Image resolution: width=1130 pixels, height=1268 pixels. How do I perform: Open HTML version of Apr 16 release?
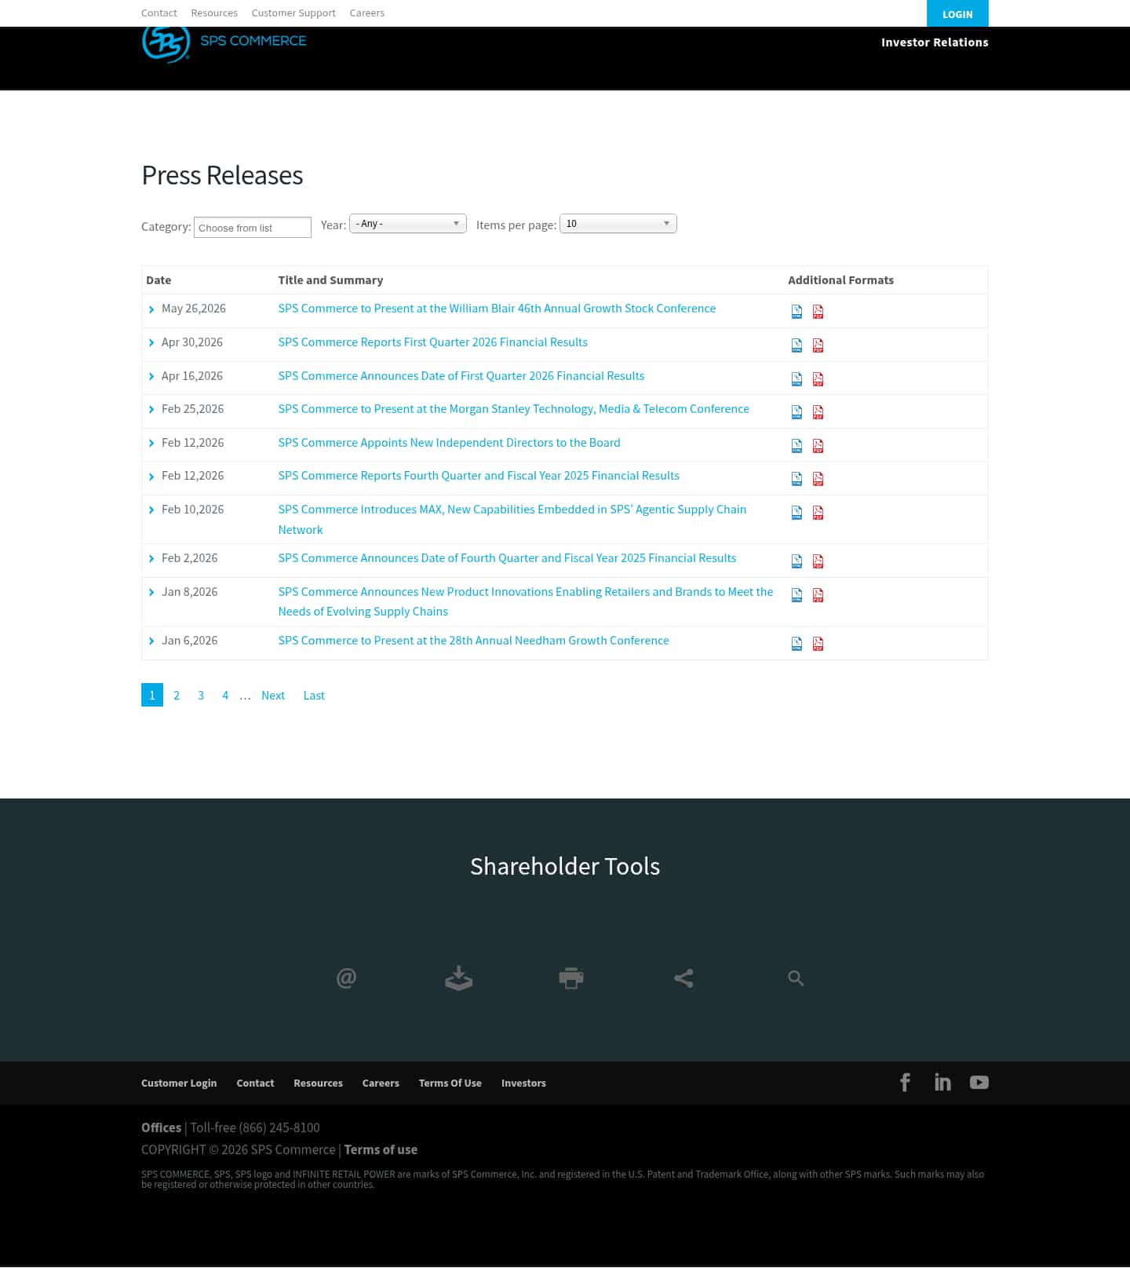(x=796, y=379)
